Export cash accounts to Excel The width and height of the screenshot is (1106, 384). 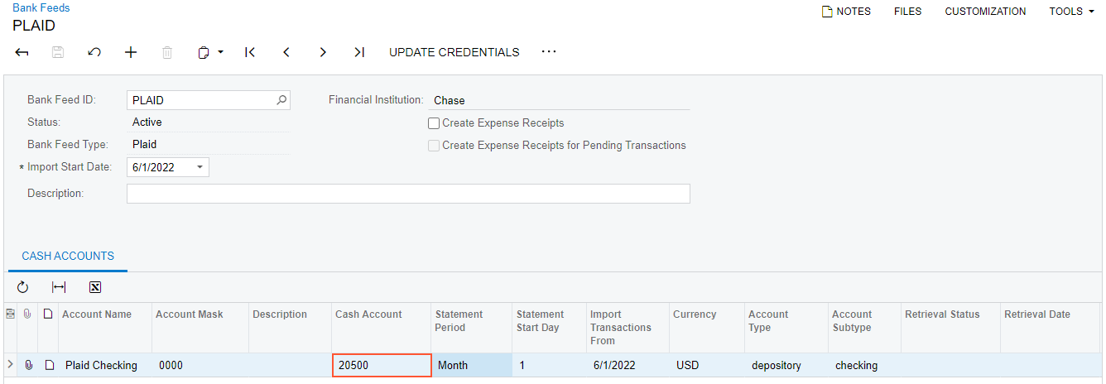point(95,287)
